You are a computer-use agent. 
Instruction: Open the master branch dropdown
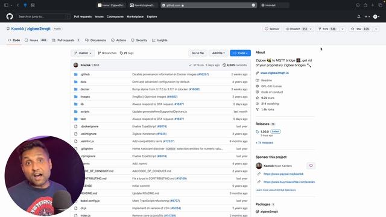click(83, 53)
